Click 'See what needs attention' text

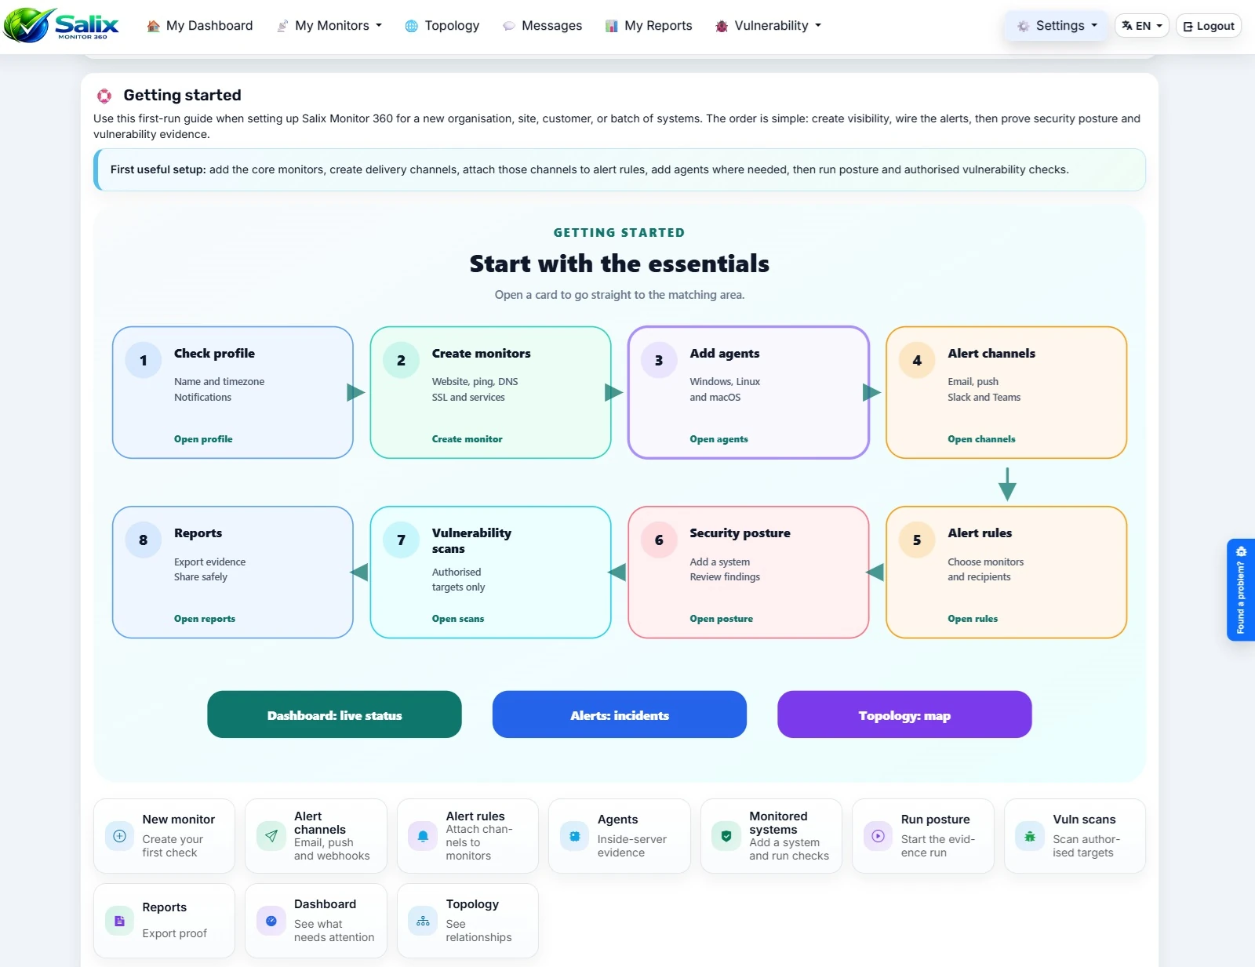click(334, 931)
